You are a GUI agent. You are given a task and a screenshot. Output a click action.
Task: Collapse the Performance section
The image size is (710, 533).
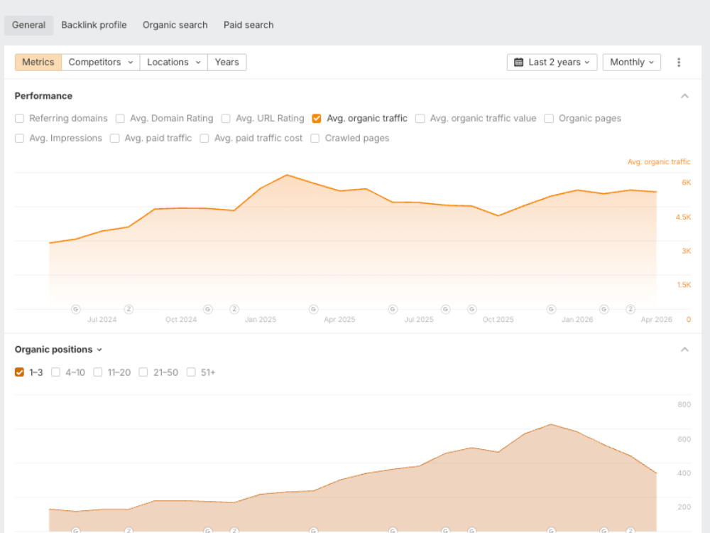click(684, 95)
